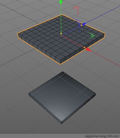Grab the green Y-axis arrow tip
120x138 pixels.
[61, 2]
